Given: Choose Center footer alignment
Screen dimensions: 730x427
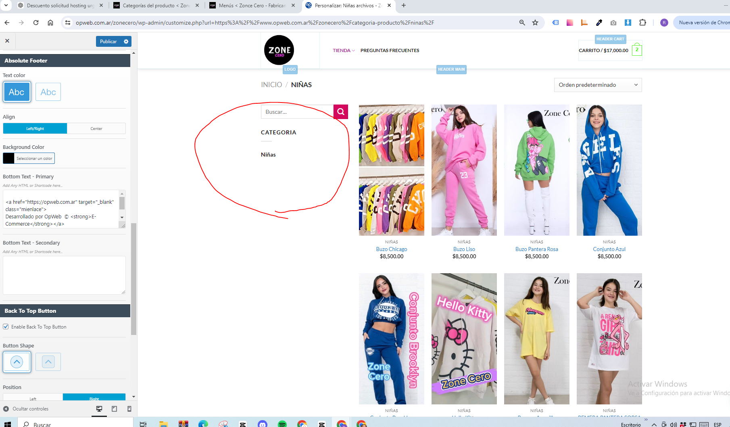Looking at the screenshot, I should (96, 128).
